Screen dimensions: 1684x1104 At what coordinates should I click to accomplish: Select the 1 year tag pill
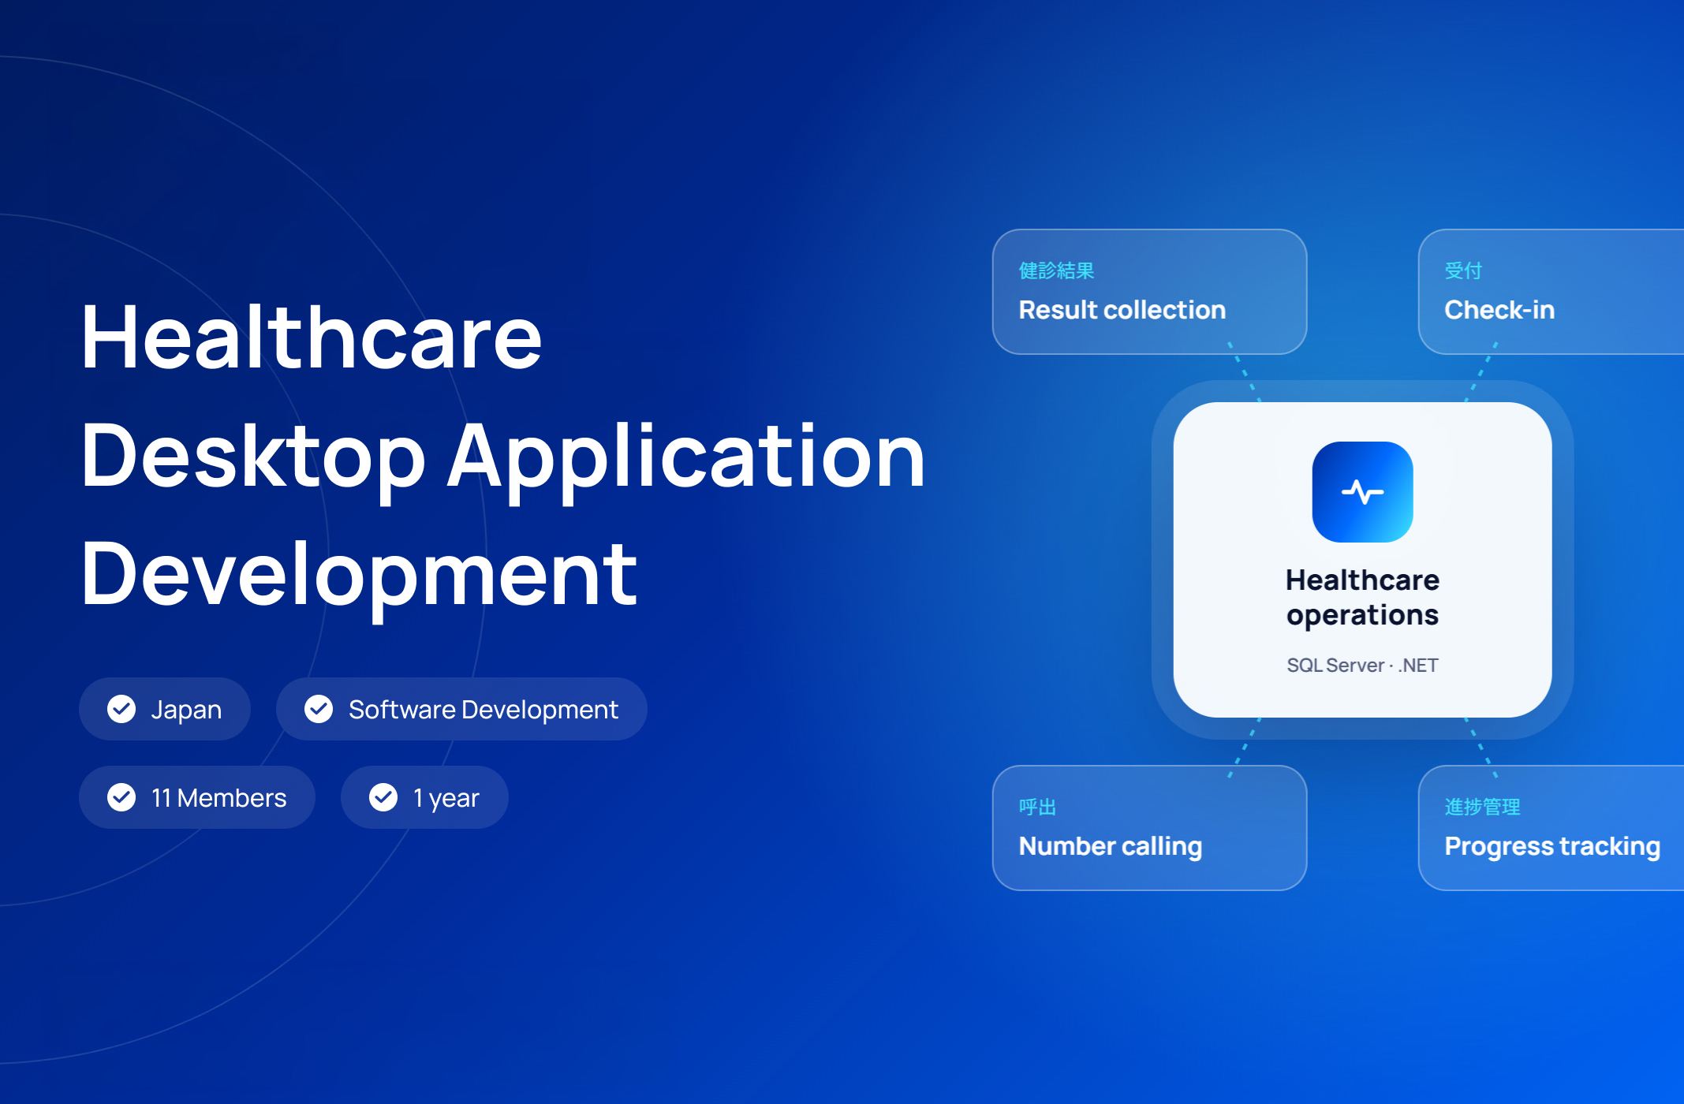point(424,797)
